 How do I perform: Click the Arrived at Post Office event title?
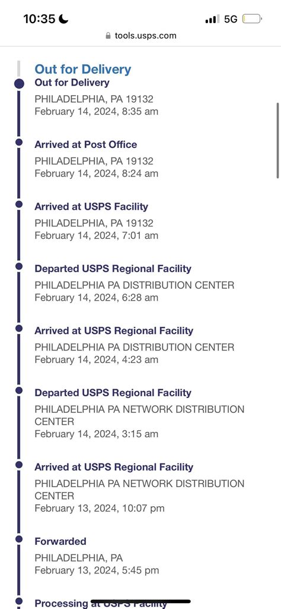click(x=85, y=144)
